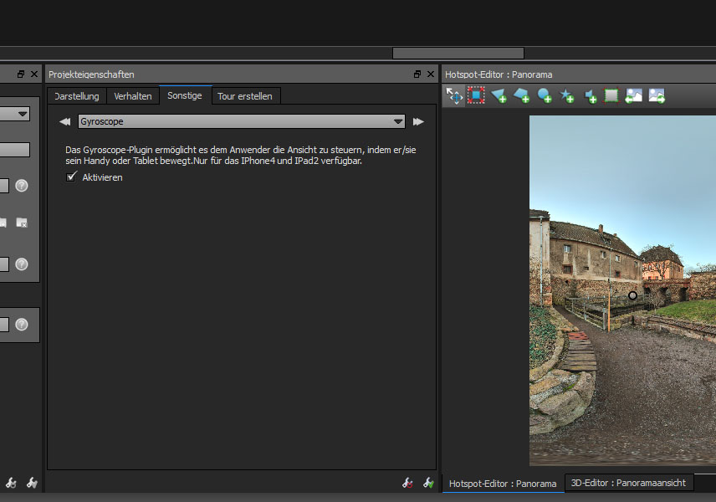Activate the red-cornered square selection tool
Image resolution: width=716 pixels, height=502 pixels.
click(476, 95)
